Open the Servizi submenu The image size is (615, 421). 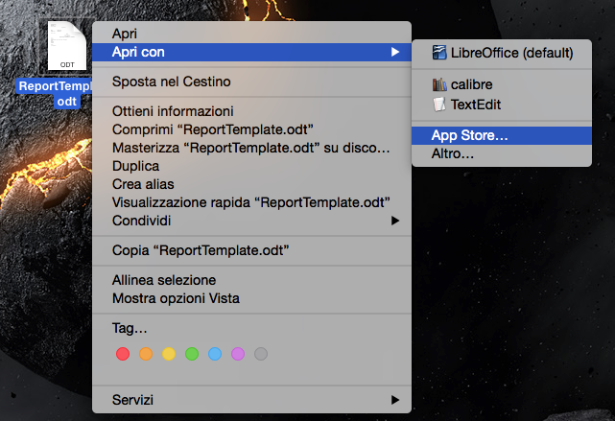point(251,400)
